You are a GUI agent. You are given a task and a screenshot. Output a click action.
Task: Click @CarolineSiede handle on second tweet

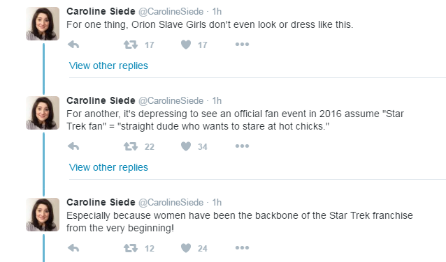pos(171,100)
